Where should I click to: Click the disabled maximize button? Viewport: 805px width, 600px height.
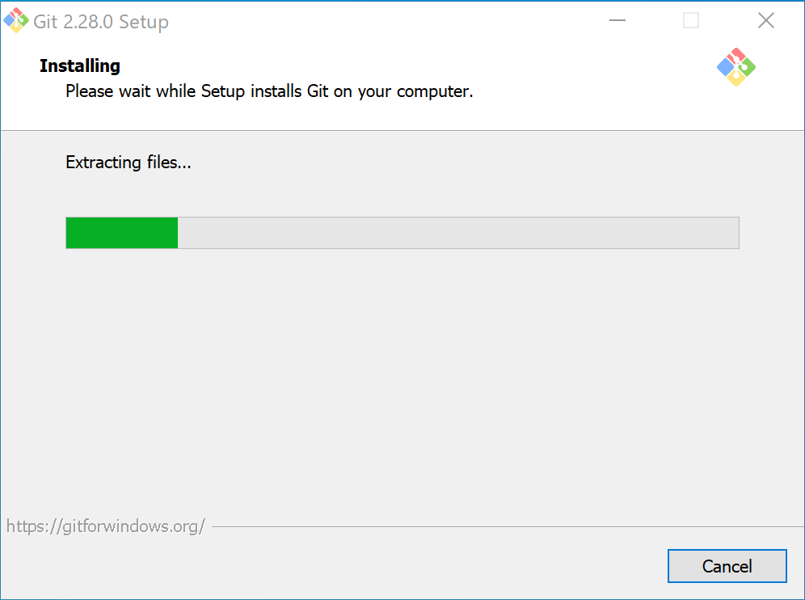click(x=691, y=21)
